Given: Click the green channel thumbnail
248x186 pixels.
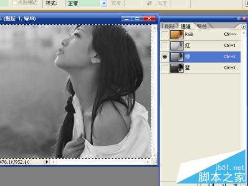Looking at the screenshot, I should pos(177,57).
